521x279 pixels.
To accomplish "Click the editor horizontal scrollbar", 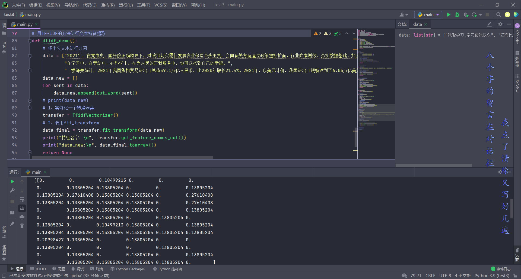I will (122, 157).
